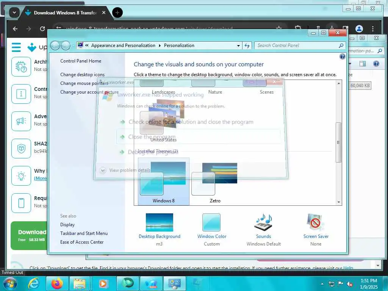
Task: Open Change desktop icons link
Action: coord(82,75)
